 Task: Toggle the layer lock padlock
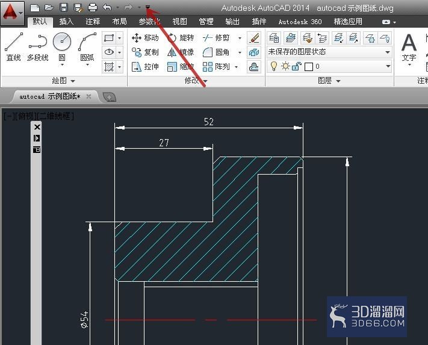(296, 66)
